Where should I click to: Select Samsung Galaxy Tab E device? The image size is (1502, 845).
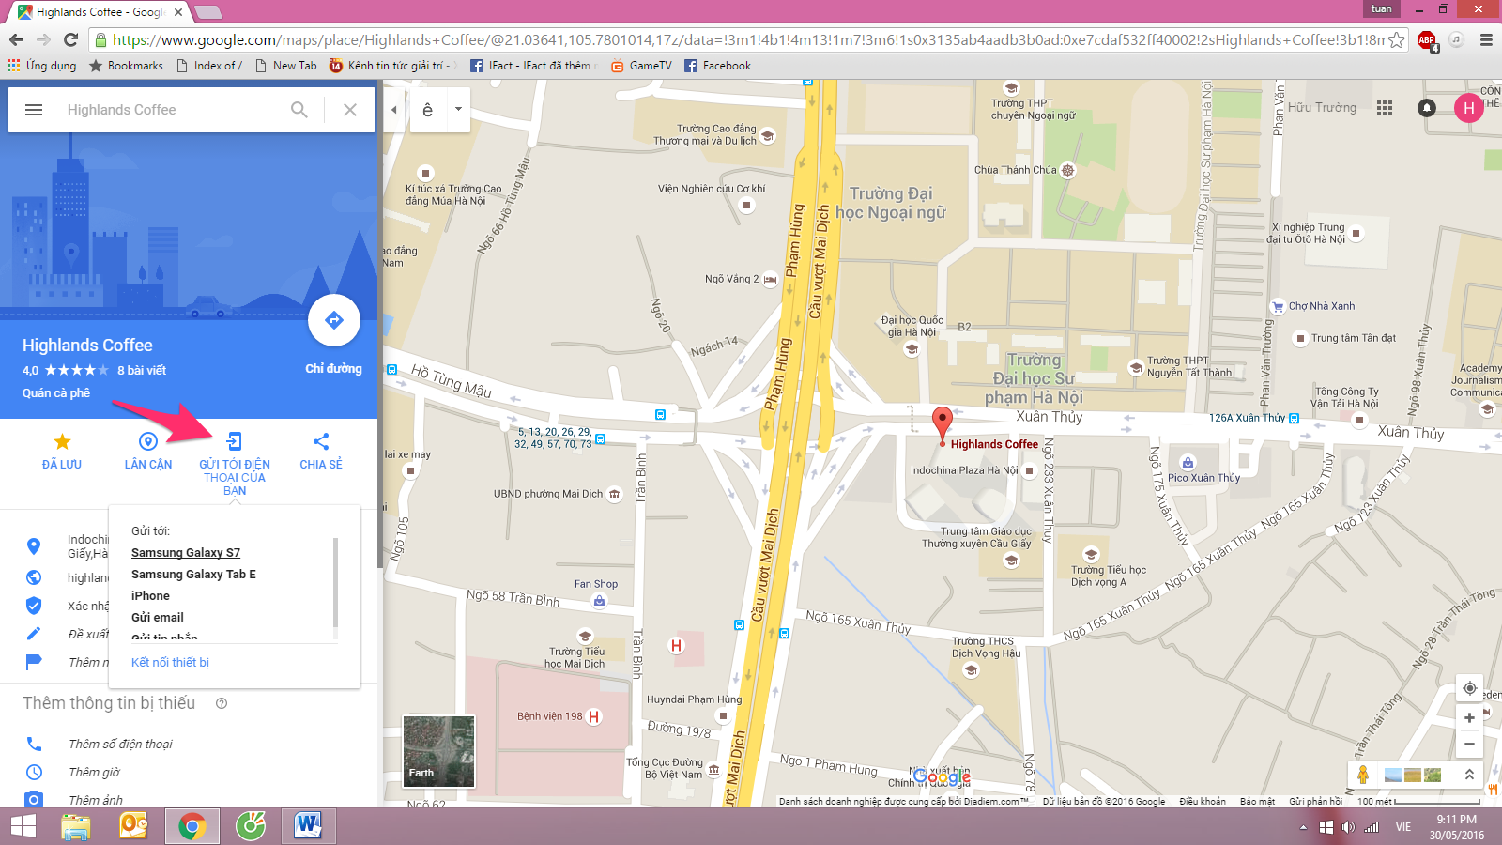[193, 575]
